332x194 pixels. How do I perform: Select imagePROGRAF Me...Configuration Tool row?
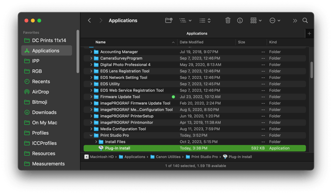click(x=194, y=110)
